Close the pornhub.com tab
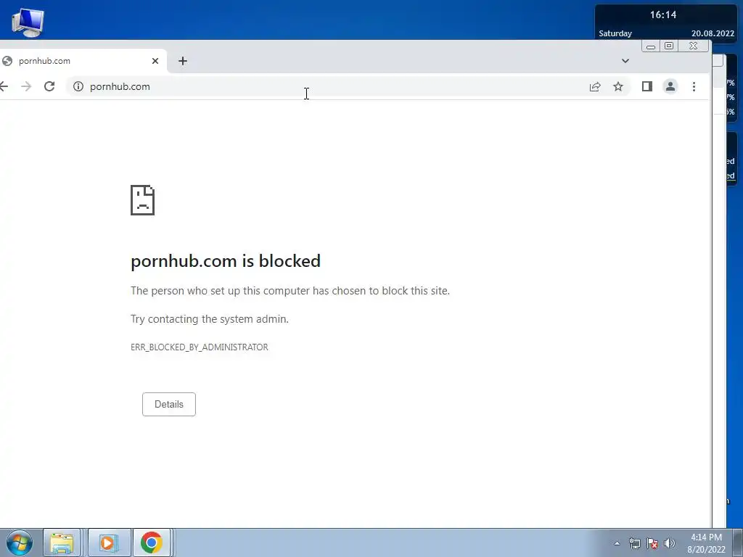 pyautogui.click(x=155, y=61)
